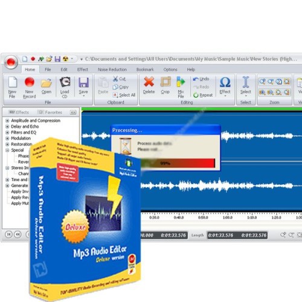Switch to the Options ribbon tab
The image size is (302, 302).
170,69
